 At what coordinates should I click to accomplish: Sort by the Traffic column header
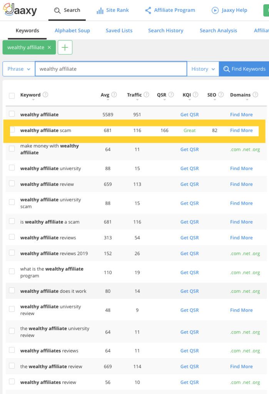pos(134,95)
